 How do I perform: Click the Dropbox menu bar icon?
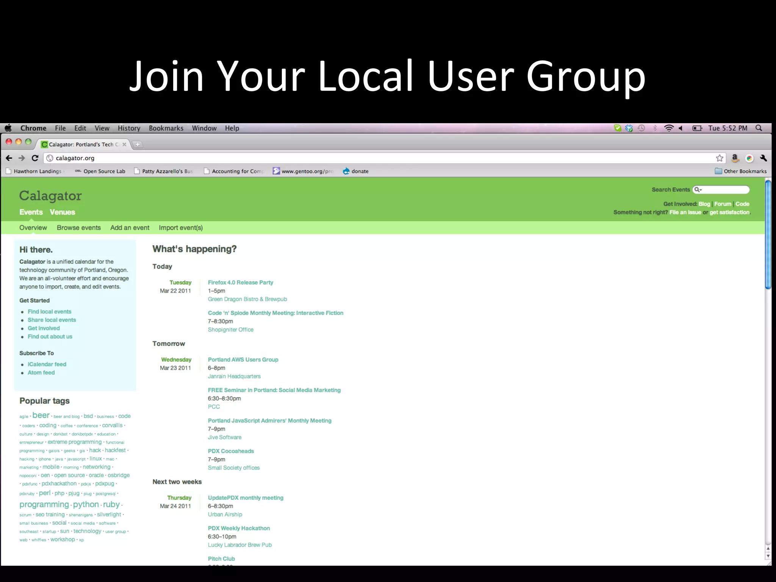pyautogui.click(x=629, y=128)
